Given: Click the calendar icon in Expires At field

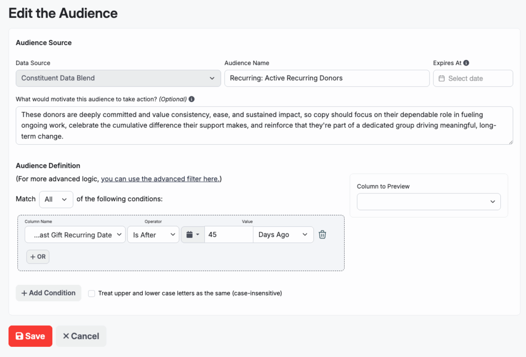Looking at the screenshot, I should click(x=441, y=78).
